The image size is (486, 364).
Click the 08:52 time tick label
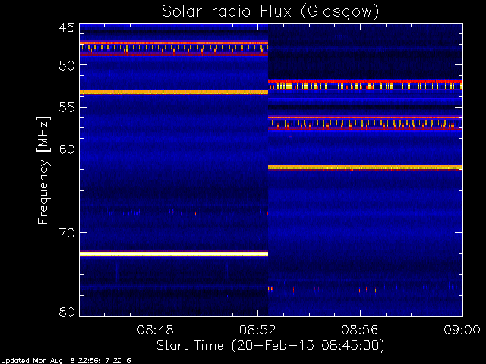coord(257,330)
